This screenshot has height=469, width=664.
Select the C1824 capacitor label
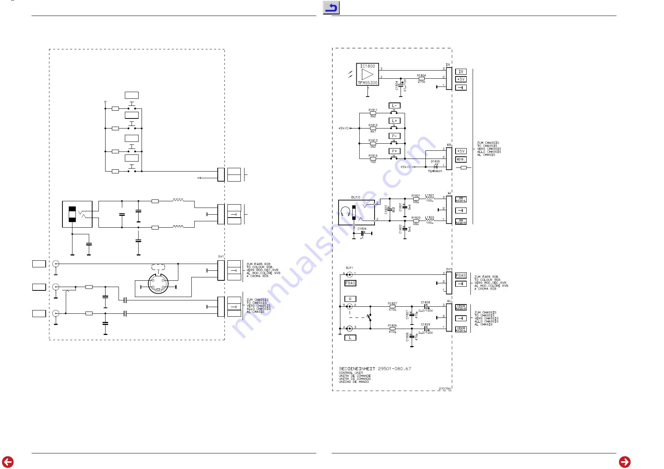click(x=362, y=229)
